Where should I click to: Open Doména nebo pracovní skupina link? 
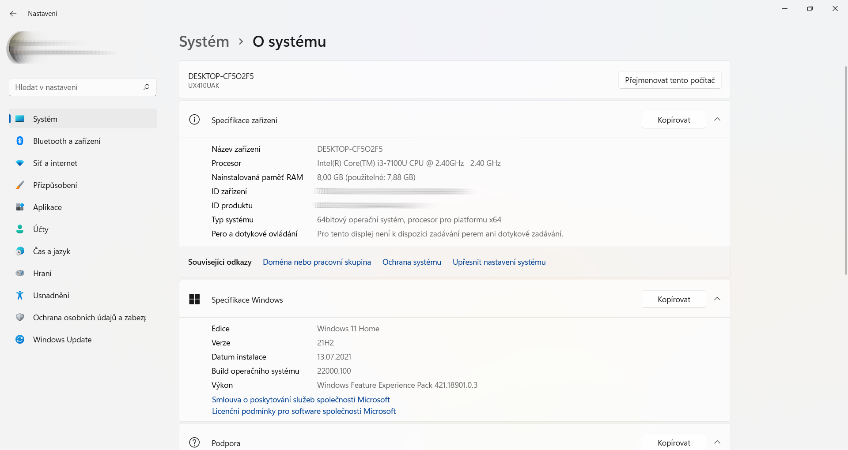pyautogui.click(x=317, y=262)
